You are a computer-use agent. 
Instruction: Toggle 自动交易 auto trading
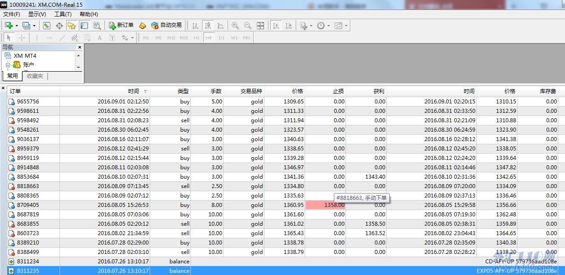166,26
